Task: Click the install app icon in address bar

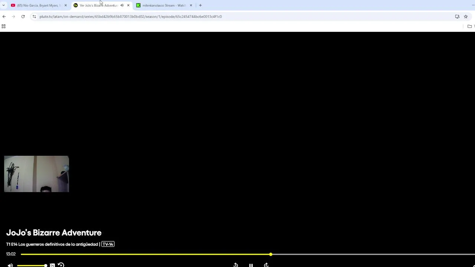Action: pos(457,16)
